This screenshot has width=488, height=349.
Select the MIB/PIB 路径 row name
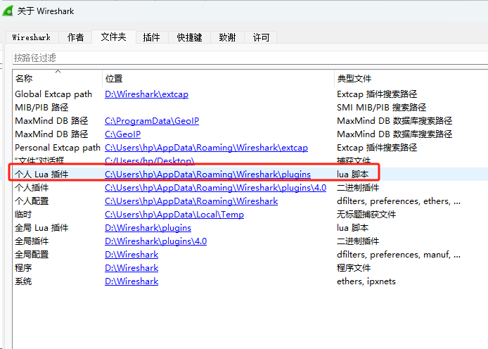(41, 108)
